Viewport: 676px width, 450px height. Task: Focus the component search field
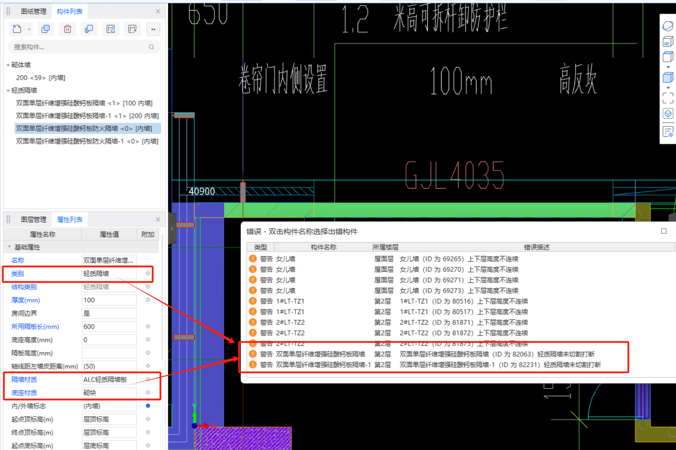[84, 47]
